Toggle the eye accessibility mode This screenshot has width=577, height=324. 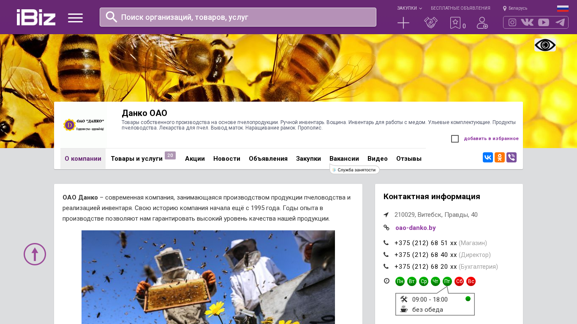pyautogui.click(x=545, y=45)
